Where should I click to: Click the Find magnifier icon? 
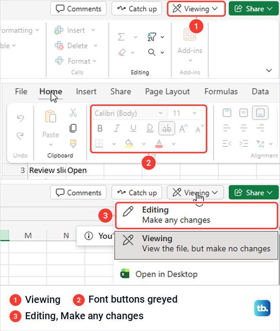click(152, 52)
